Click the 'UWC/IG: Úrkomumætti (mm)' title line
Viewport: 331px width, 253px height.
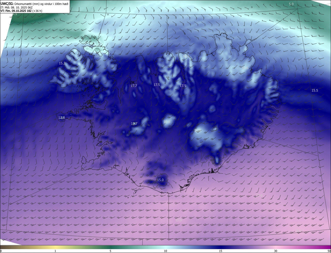click(x=34, y=4)
